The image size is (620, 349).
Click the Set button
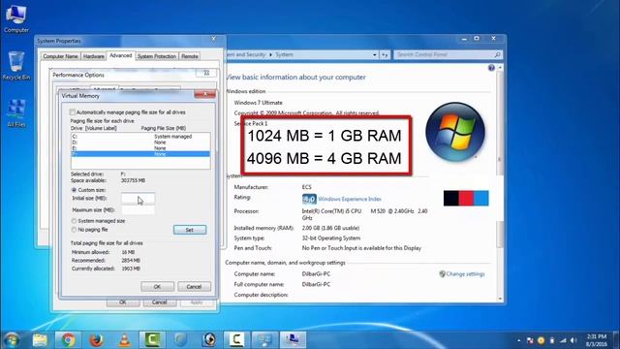tap(190, 230)
